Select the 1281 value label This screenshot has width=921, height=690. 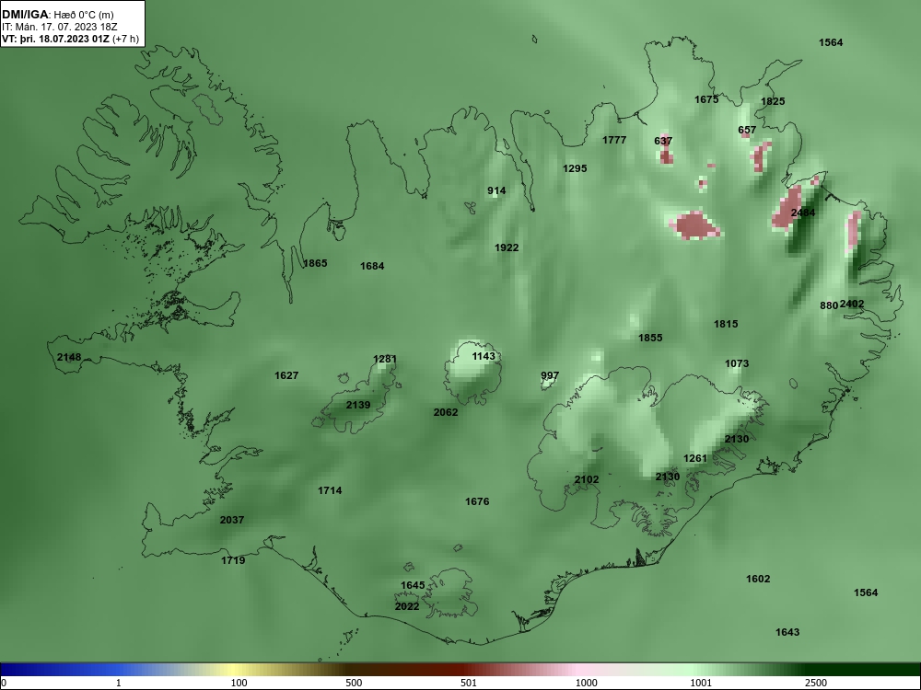[385, 359]
